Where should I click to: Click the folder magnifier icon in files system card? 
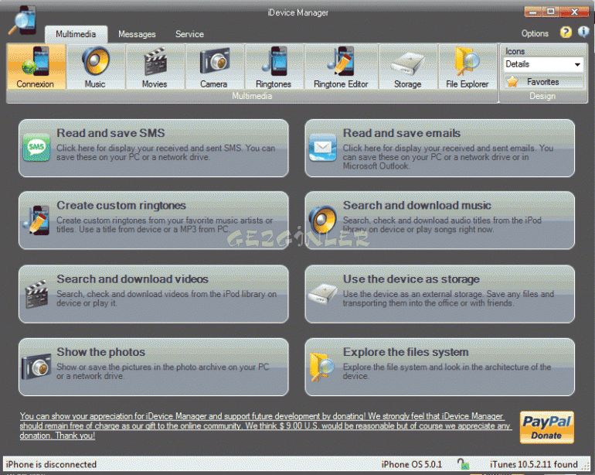click(322, 367)
